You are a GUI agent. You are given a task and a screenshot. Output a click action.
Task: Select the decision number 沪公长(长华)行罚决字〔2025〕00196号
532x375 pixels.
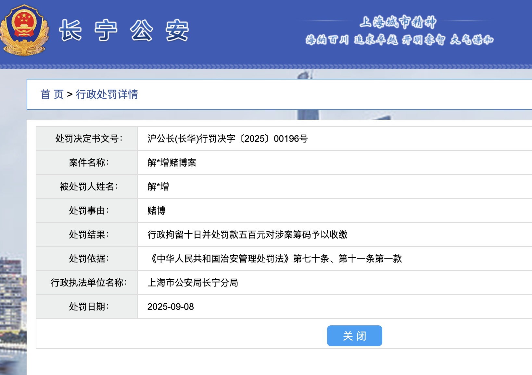[x=228, y=139]
